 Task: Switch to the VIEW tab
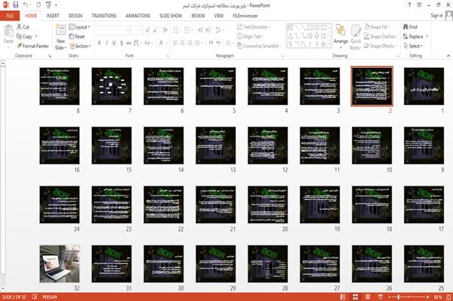219,16
